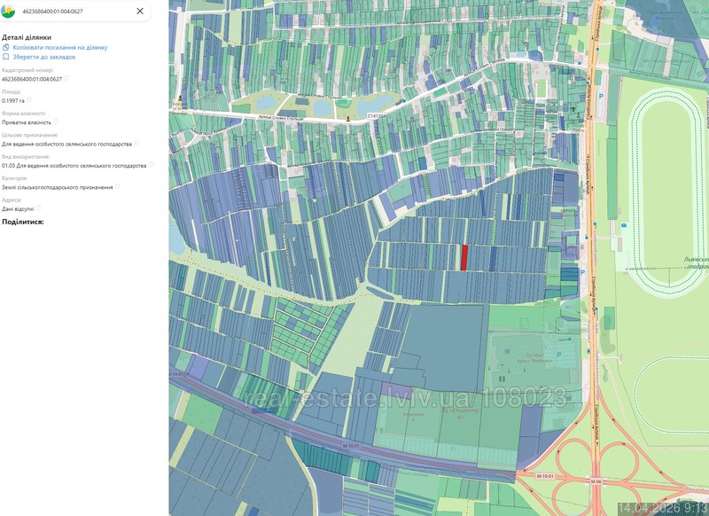Show info icon next to "Дані відсутні"
This screenshot has width=709, height=516.
pos(39,207)
